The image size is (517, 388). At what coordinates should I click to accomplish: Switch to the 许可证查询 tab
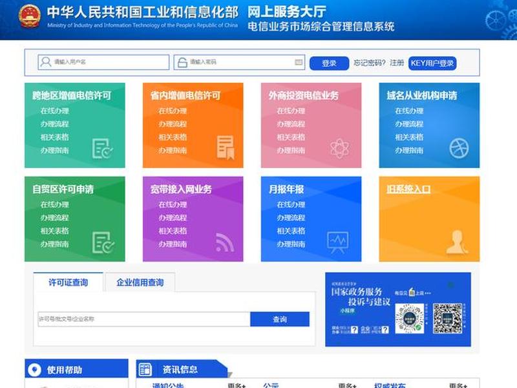coord(69,283)
